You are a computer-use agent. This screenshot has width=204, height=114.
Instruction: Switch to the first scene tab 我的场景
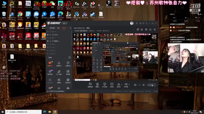point(52,28)
